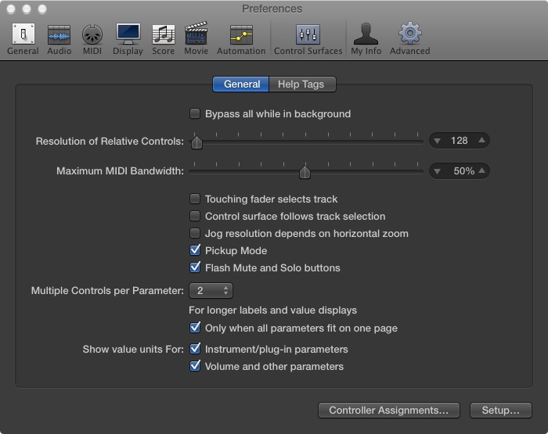Click the 128 resolution value field

point(460,141)
